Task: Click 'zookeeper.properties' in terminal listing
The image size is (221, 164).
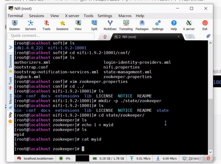Action: [x=127, y=77]
